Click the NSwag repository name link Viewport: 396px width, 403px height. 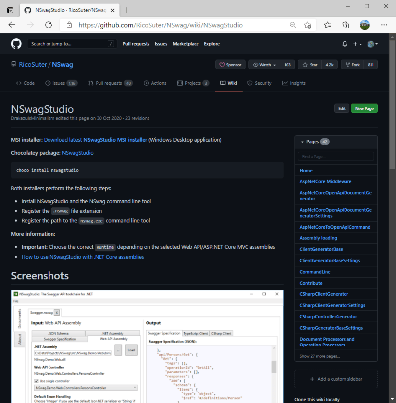click(x=63, y=65)
